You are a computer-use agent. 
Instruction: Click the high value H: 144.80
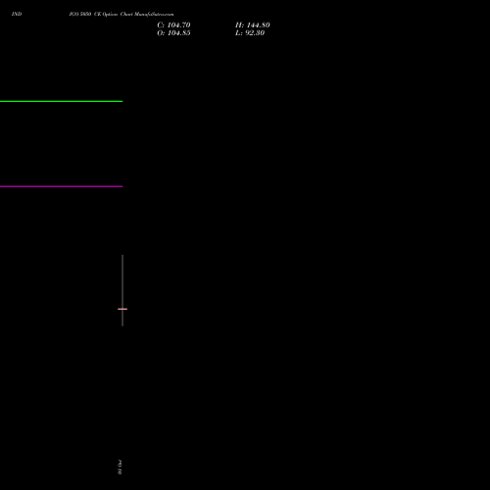click(253, 25)
